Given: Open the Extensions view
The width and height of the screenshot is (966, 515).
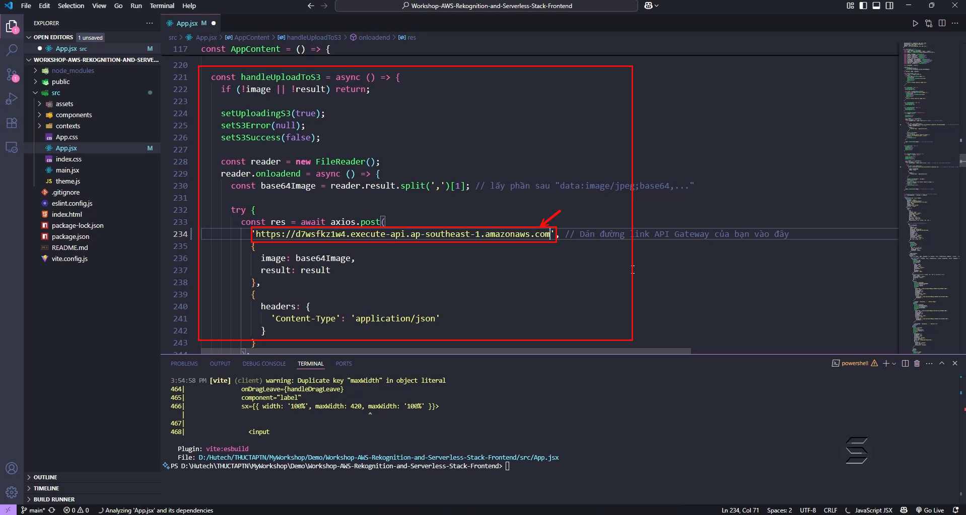Looking at the screenshot, I should tap(12, 123).
